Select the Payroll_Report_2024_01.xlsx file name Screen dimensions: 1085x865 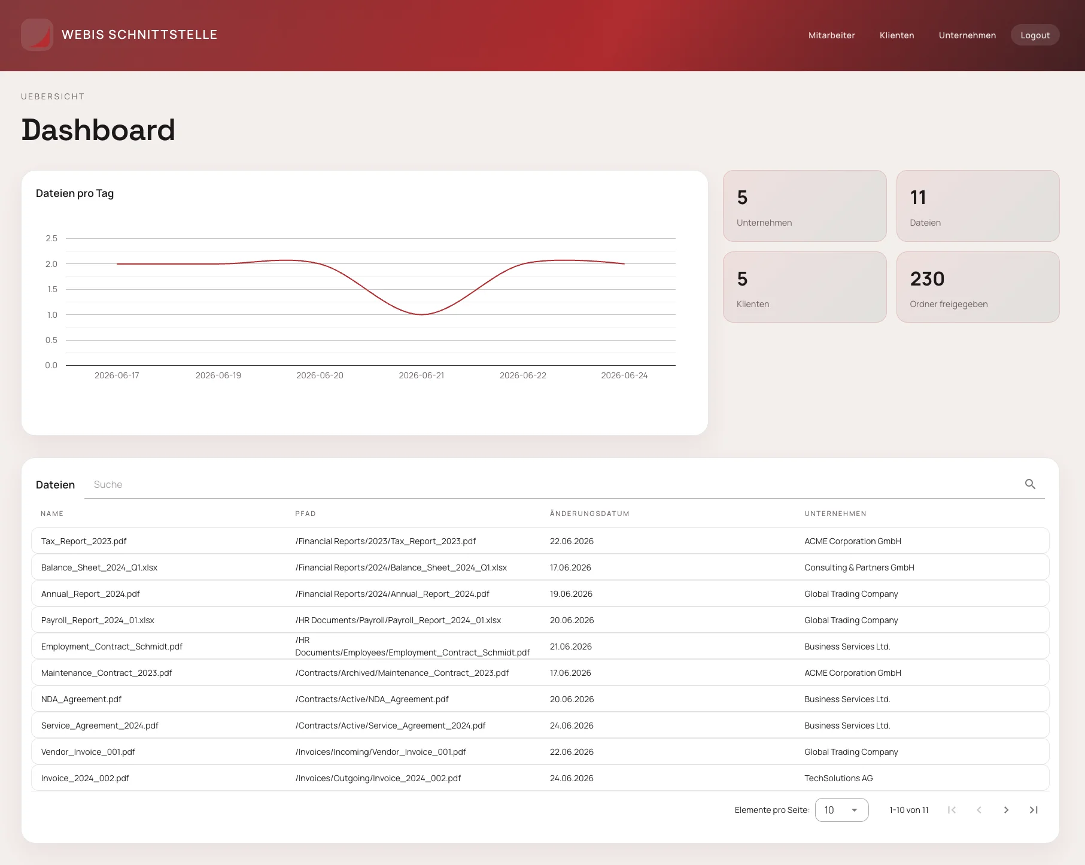click(98, 620)
